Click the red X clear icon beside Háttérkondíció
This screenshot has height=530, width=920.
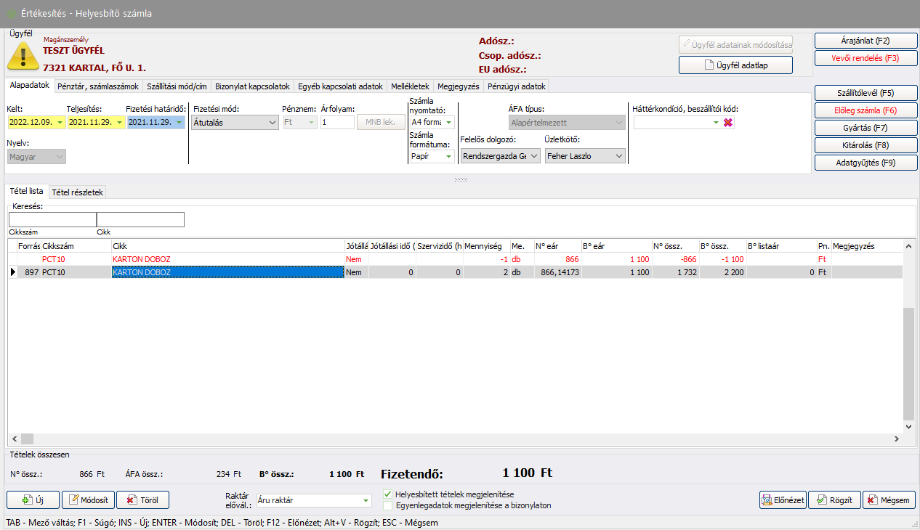pos(727,123)
